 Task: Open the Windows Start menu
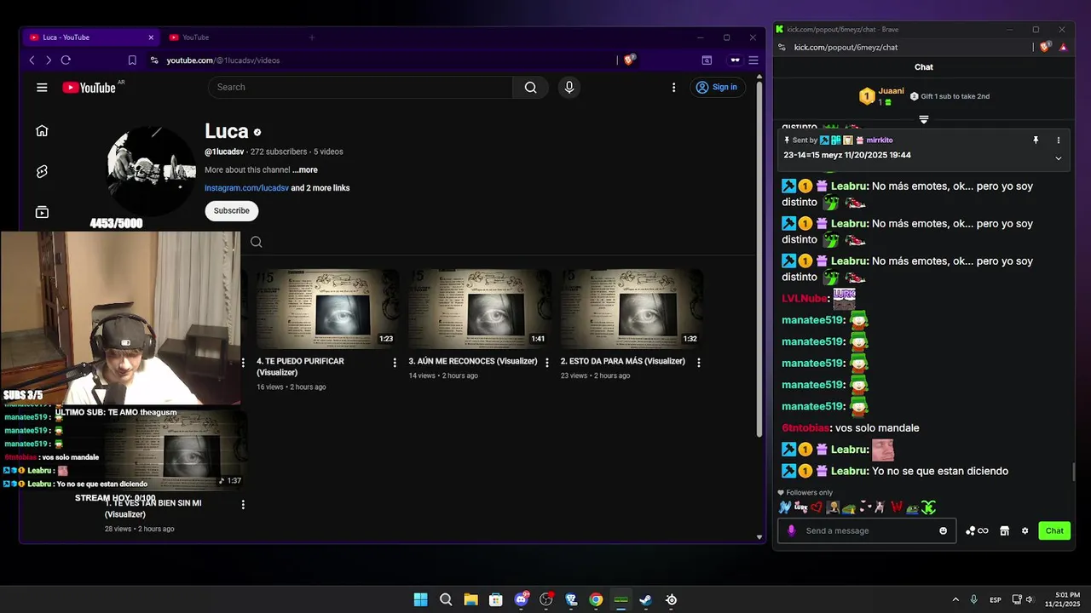point(420,599)
